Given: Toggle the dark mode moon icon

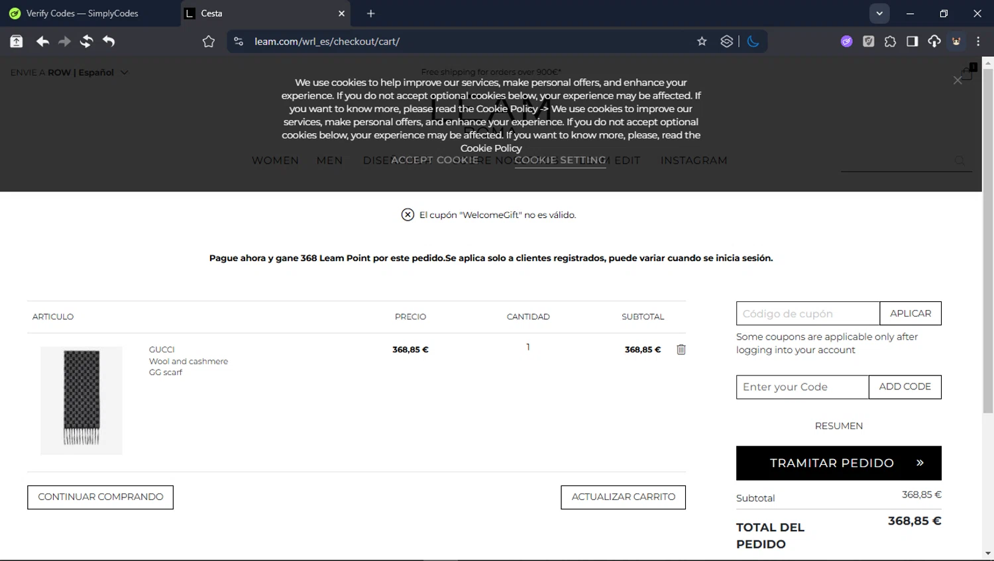Looking at the screenshot, I should 753,41.
